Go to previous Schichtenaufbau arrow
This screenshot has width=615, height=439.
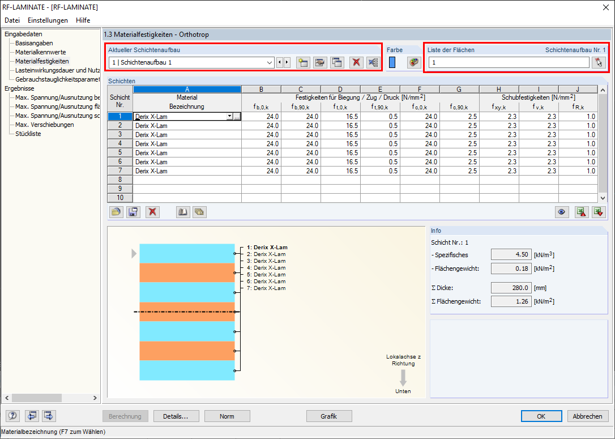pyautogui.click(x=280, y=62)
